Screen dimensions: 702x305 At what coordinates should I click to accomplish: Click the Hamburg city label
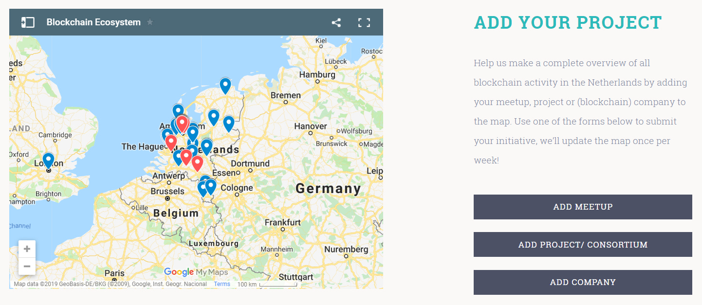(317, 75)
